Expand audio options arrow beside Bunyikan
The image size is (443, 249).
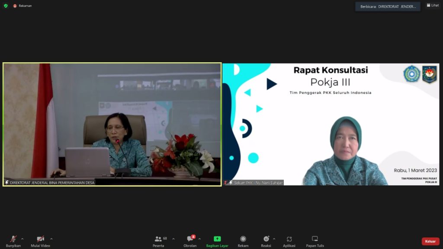(x=22, y=239)
